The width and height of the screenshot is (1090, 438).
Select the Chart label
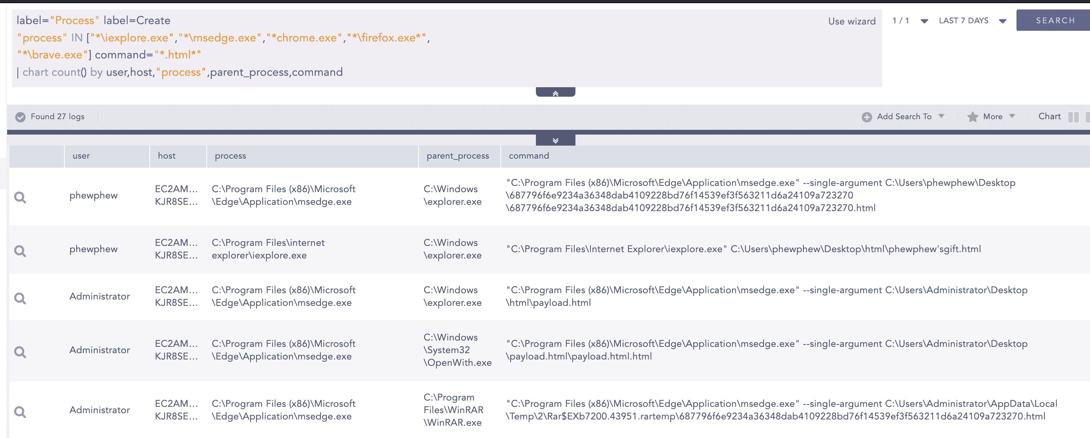[1049, 116]
